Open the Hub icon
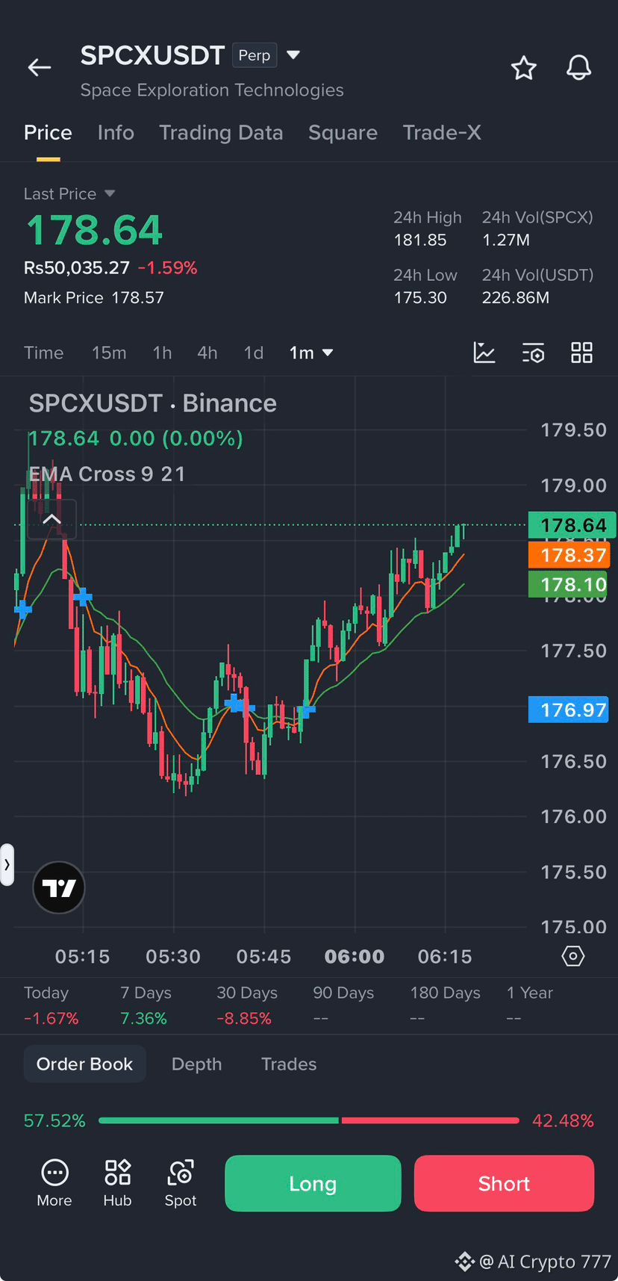 tap(117, 1183)
